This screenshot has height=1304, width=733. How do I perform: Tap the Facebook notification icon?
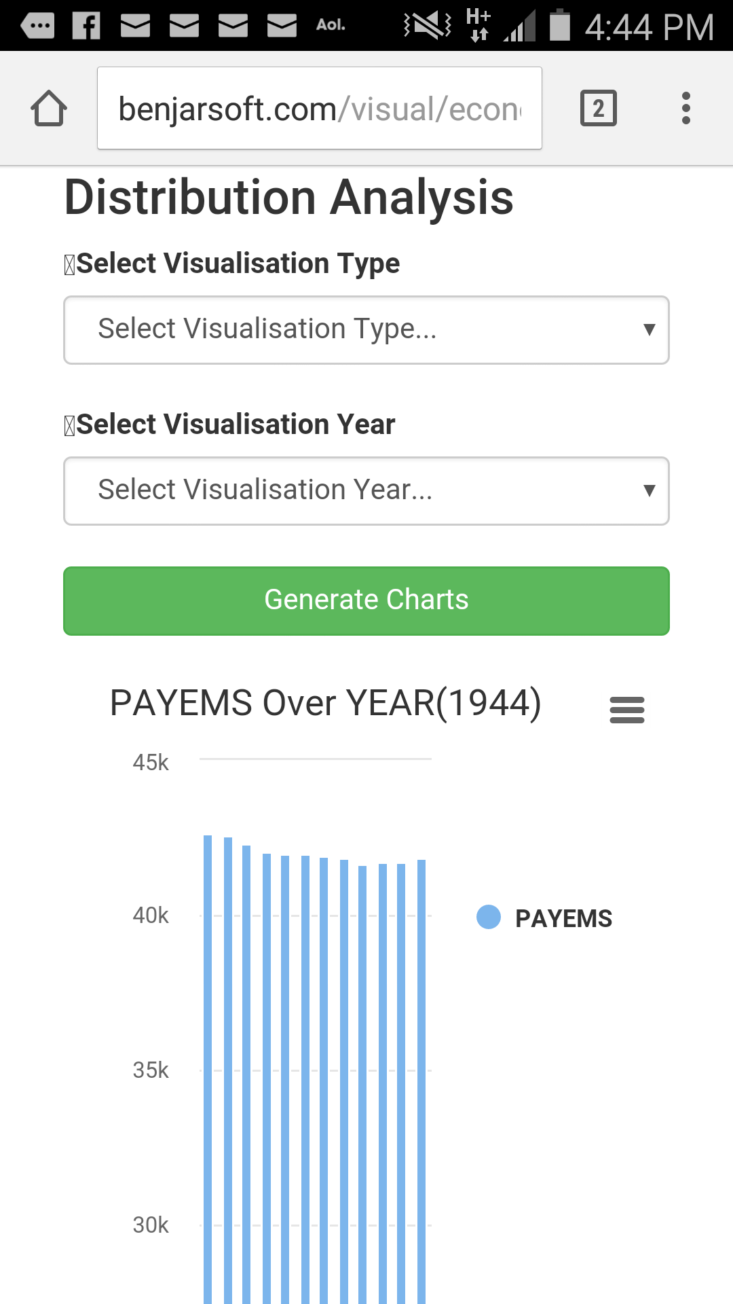86,26
